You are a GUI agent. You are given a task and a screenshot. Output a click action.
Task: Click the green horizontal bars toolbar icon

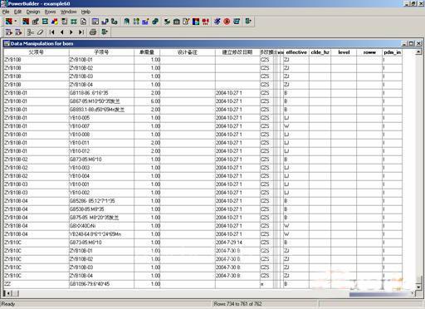[x=45, y=22]
